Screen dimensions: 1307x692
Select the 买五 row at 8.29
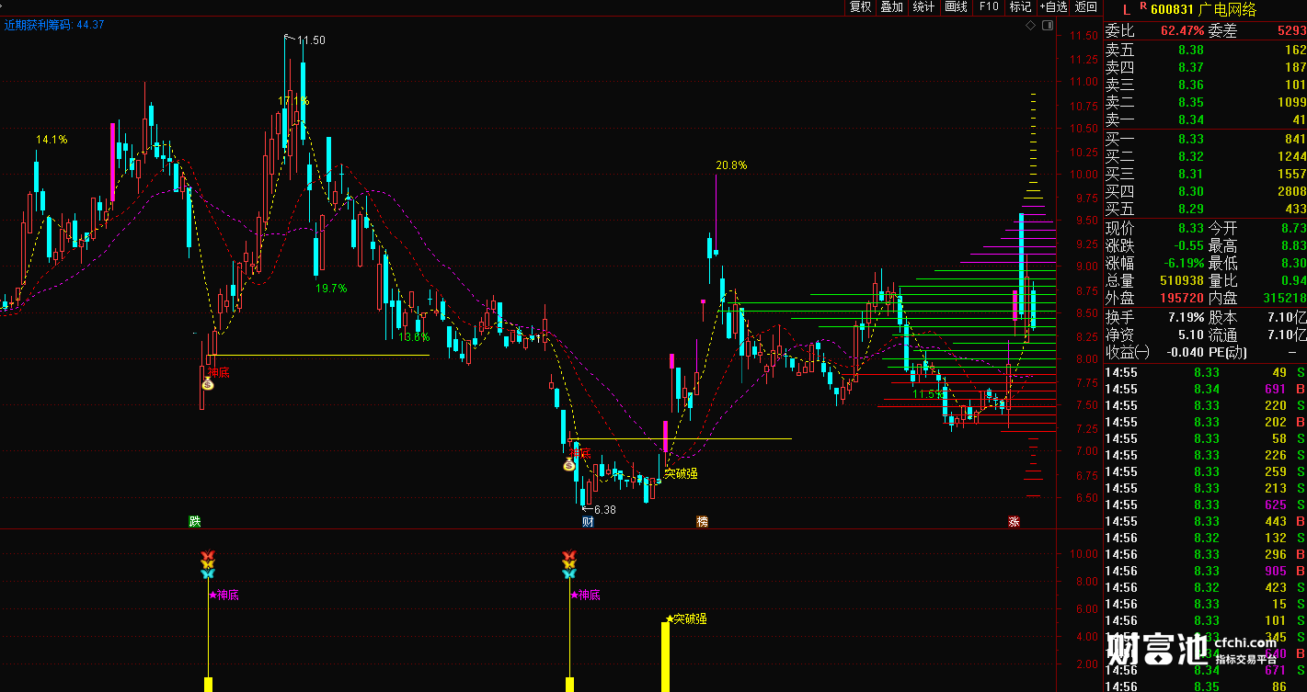[x=1205, y=209]
